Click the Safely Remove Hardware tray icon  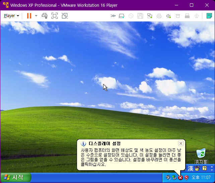(174, 178)
